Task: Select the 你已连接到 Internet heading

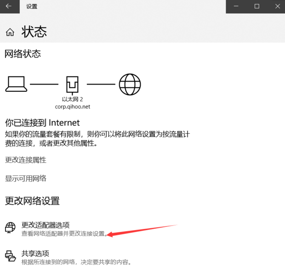Action: pyautogui.click(x=42, y=123)
